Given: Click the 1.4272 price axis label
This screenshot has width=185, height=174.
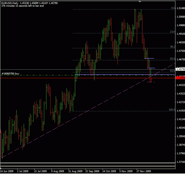Looking at the screenshot, I should click(181, 102).
